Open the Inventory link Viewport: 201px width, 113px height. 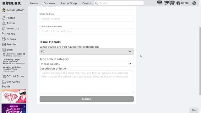pos(13,29)
